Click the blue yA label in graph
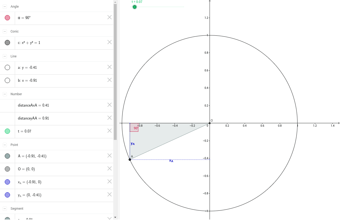The image size is (340, 220). 133,144
